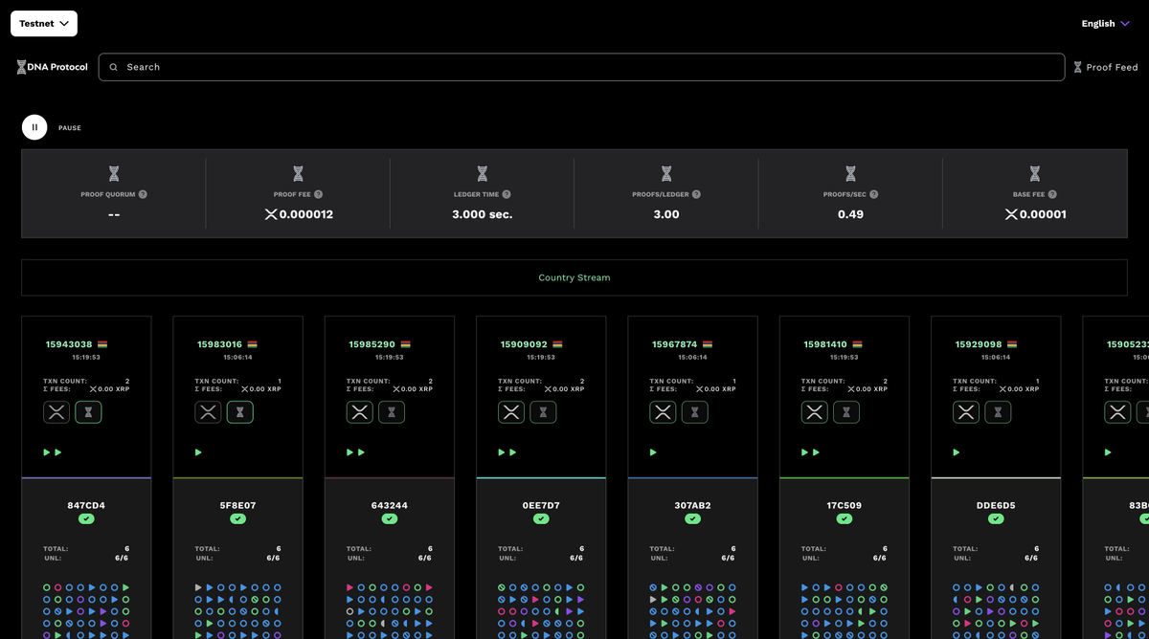Open the English language dropdown
This screenshot has width=1149, height=639.
tap(1106, 24)
